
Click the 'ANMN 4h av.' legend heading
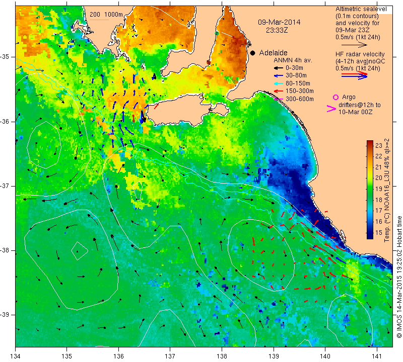pyautogui.click(x=293, y=60)
